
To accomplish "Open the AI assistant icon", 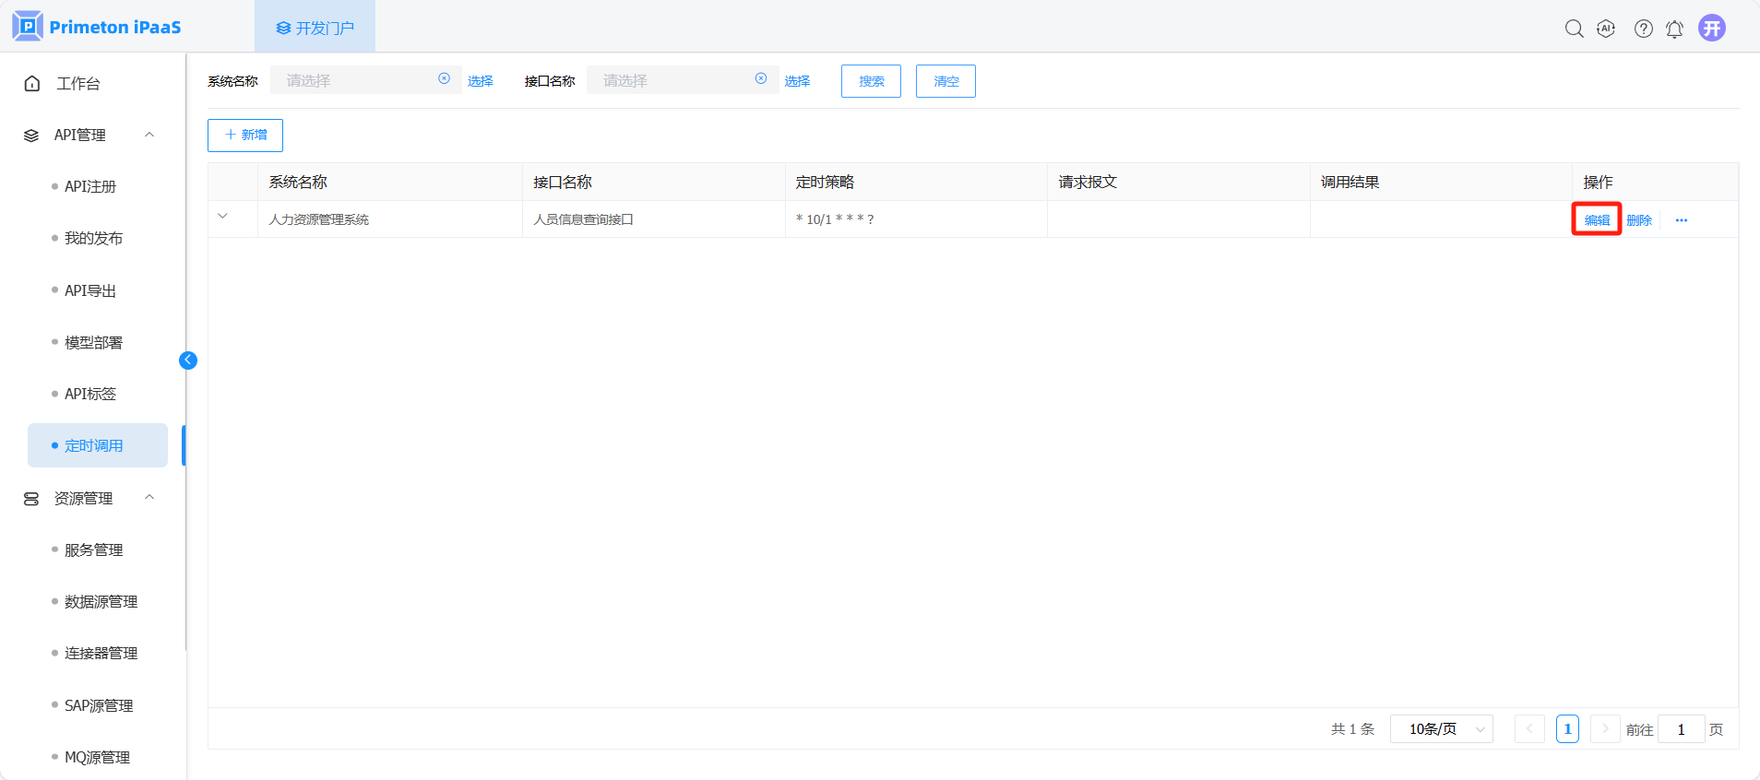I will click(x=1606, y=29).
